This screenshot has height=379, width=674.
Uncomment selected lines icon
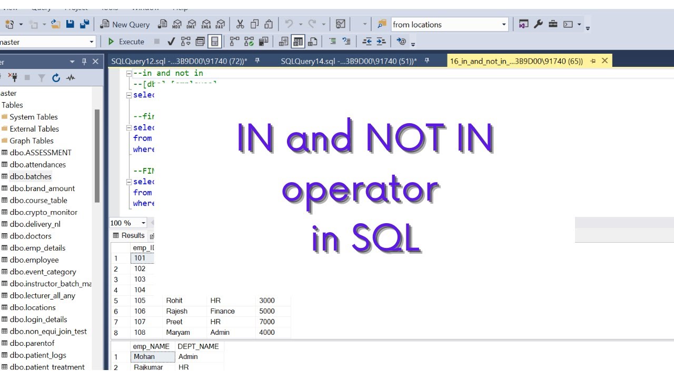[346, 42]
